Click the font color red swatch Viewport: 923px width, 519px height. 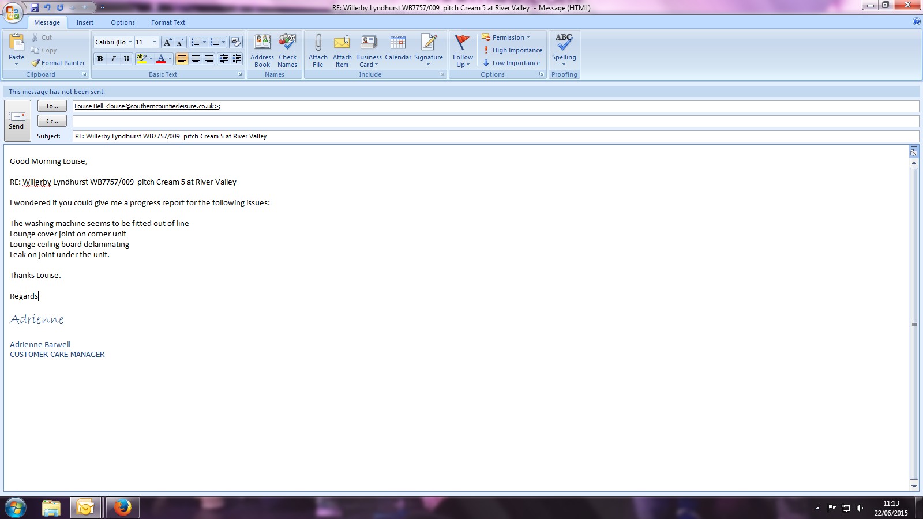pyautogui.click(x=161, y=59)
